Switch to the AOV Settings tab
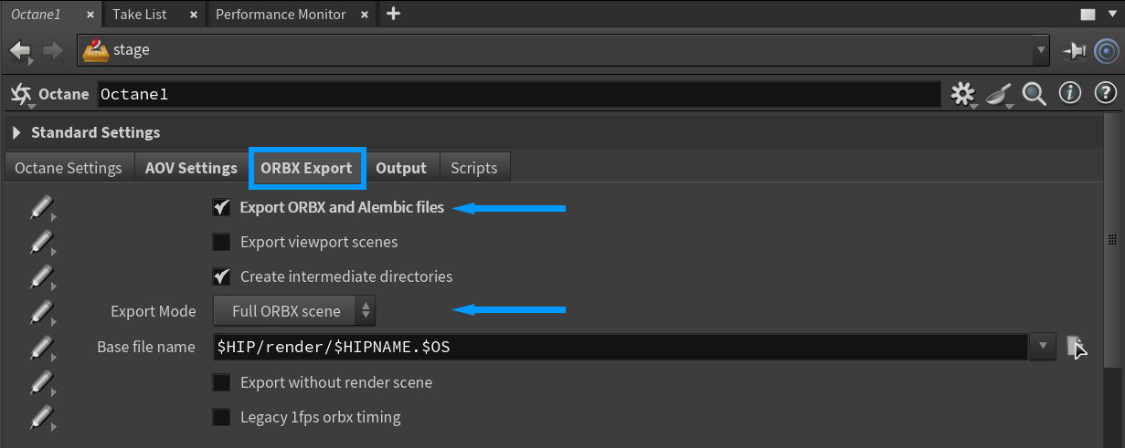The width and height of the screenshot is (1125, 448). click(x=191, y=168)
